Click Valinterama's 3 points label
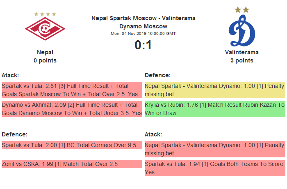The image size is (287, 189). click(x=241, y=60)
